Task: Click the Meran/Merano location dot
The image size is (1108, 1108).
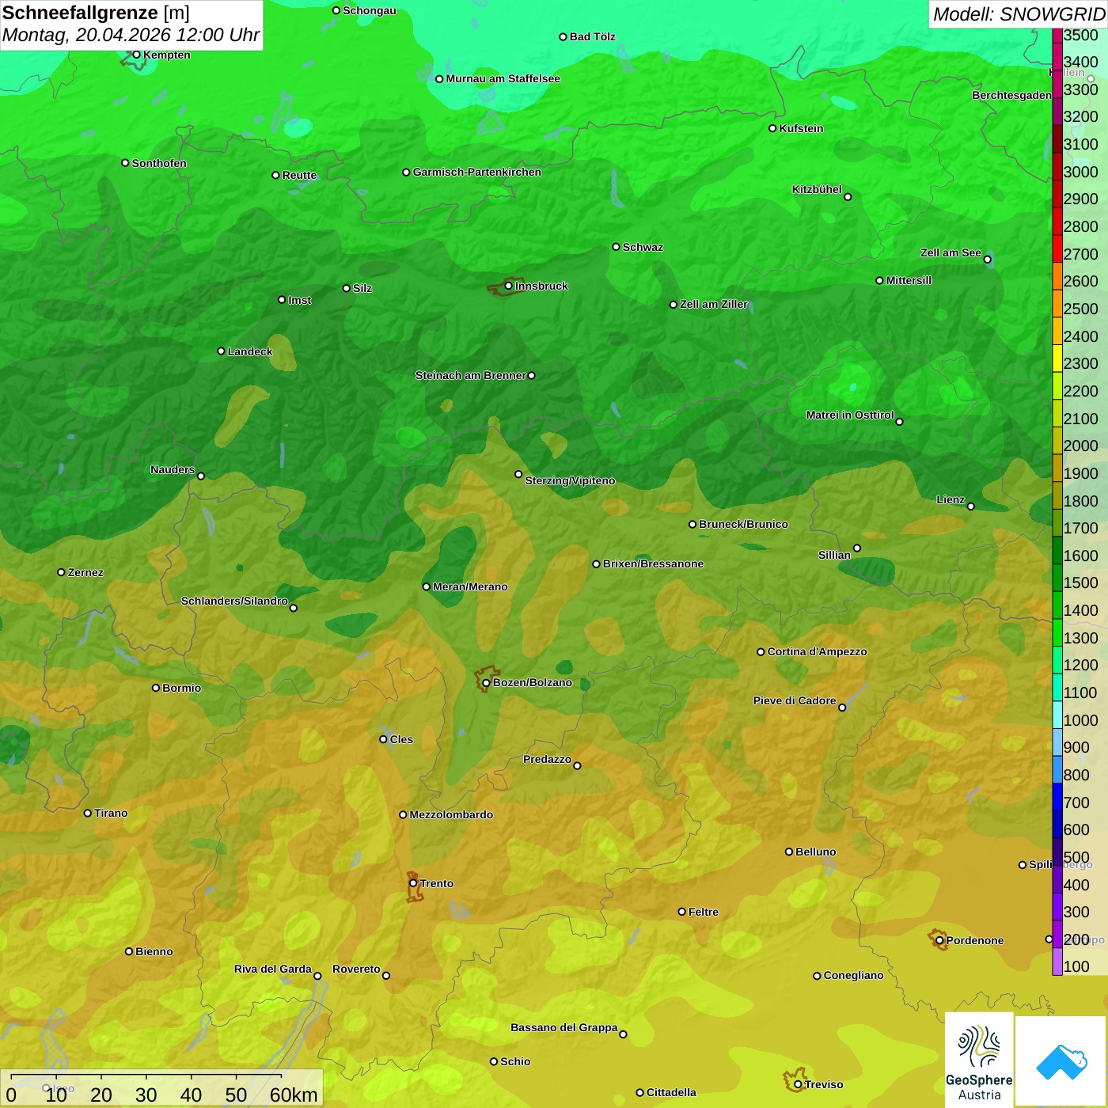Action: tap(426, 586)
